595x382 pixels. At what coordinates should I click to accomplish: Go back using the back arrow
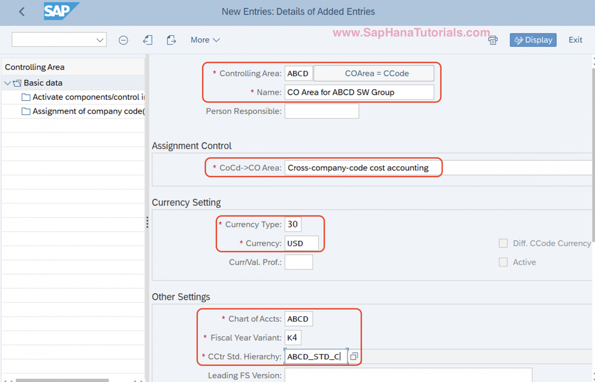22,12
